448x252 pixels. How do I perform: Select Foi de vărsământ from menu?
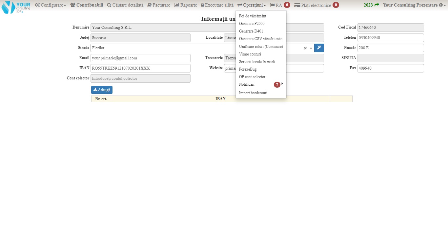[x=253, y=16]
